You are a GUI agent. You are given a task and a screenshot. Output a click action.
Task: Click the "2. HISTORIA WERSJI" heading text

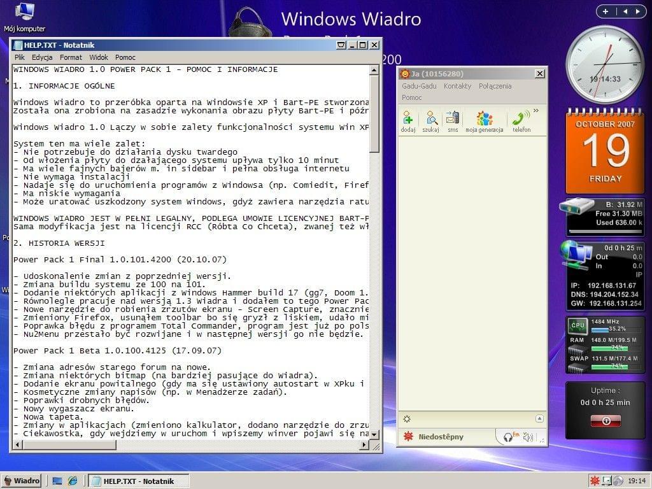pos(59,243)
